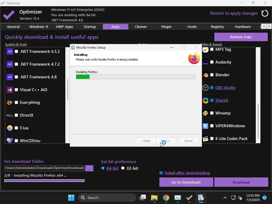Switch to the Windows 11 tab
The height and width of the screenshot is (204, 272).
(39, 27)
